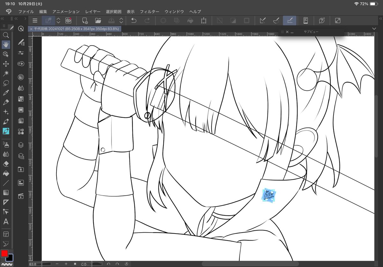Pick the black sub color swatch
This screenshot has width=383, height=267.
[10, 257]
